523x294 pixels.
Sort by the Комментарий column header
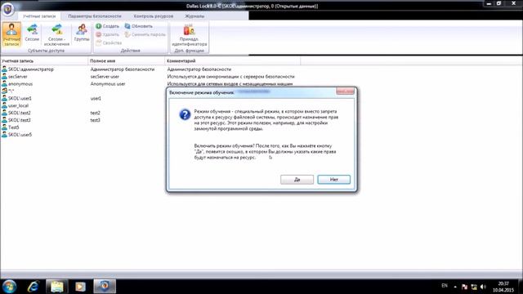(232, 61)
